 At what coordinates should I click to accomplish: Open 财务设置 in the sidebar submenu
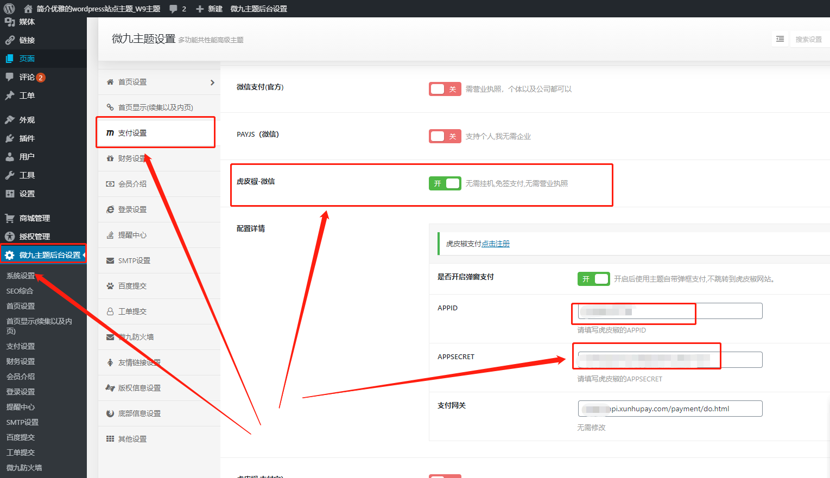point(21,361)
